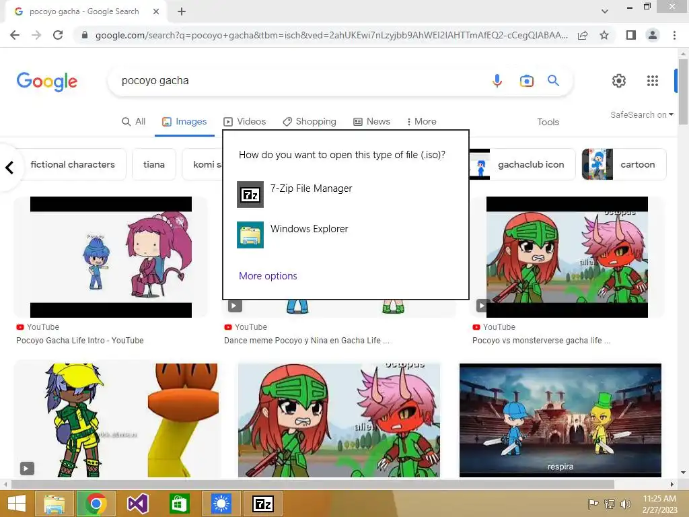689x517 pixels.
Task: Open the Shopping tab
Action: click(x=310, y=122)
